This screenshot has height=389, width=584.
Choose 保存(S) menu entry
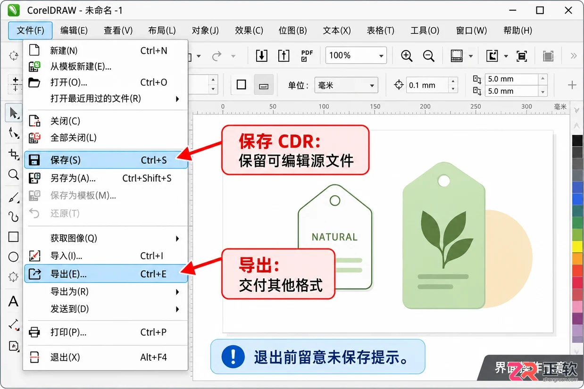pos(106,160)
